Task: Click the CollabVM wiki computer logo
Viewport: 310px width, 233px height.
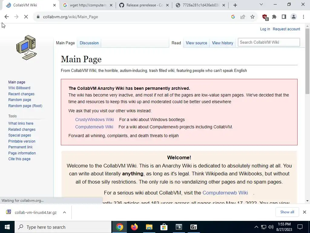Action: (27, 48)
